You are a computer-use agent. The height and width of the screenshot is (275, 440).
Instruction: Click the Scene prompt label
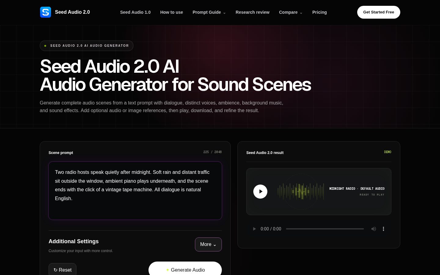tap(61, 153)
